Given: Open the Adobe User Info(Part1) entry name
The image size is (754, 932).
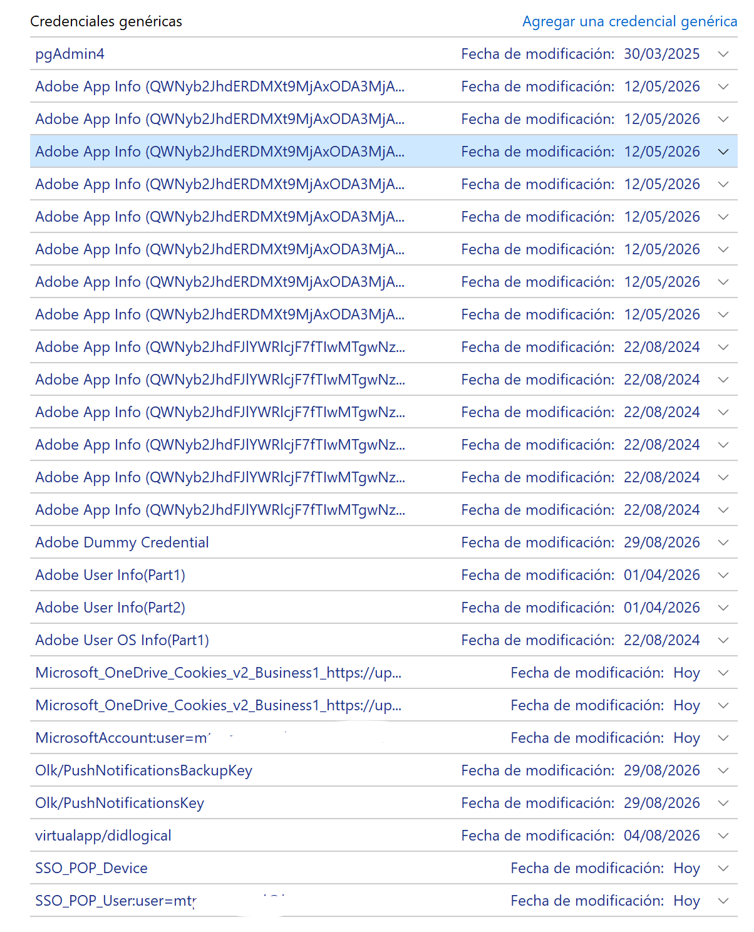Looking at the screenshot, I should coord(110,575).
